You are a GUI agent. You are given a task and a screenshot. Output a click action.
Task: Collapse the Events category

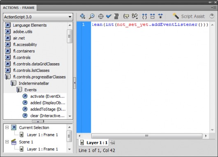coord(30,90)
